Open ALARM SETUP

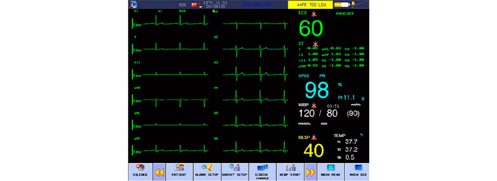(x=207, y=172)
